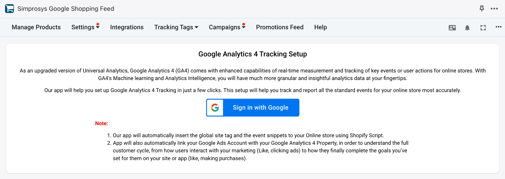The image size is (505, 179).
Task: Expand the Settings dropdown menu
Action: 85,27
